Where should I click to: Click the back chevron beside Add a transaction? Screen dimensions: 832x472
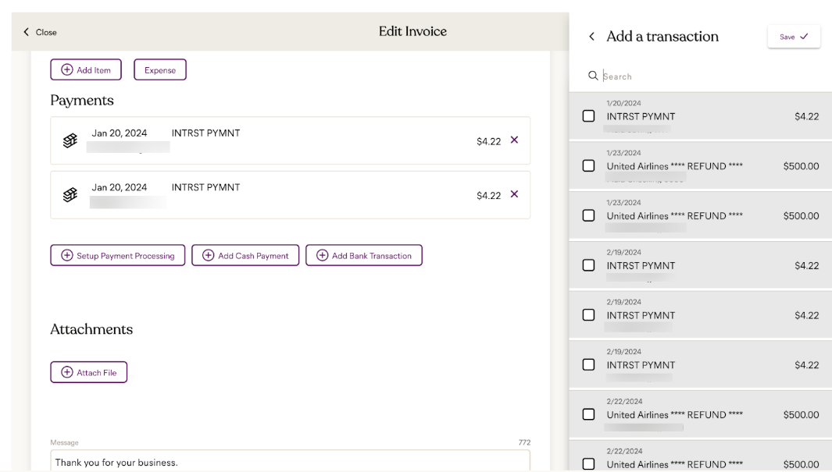[591, 37]
